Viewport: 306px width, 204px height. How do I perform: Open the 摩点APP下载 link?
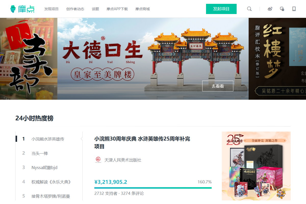(x=117, y=9)
